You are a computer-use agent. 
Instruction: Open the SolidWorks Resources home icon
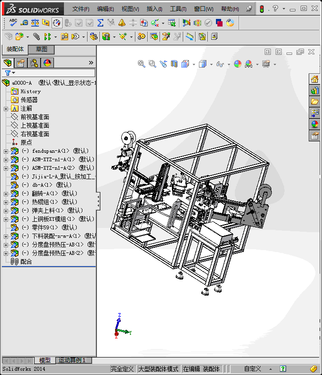(x=314, y=79)
